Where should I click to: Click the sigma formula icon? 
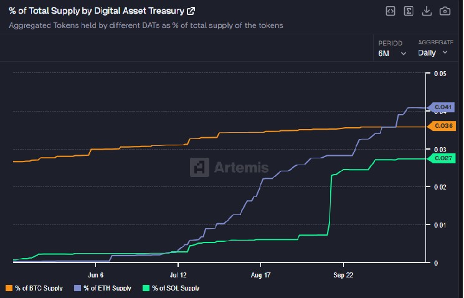409,11
